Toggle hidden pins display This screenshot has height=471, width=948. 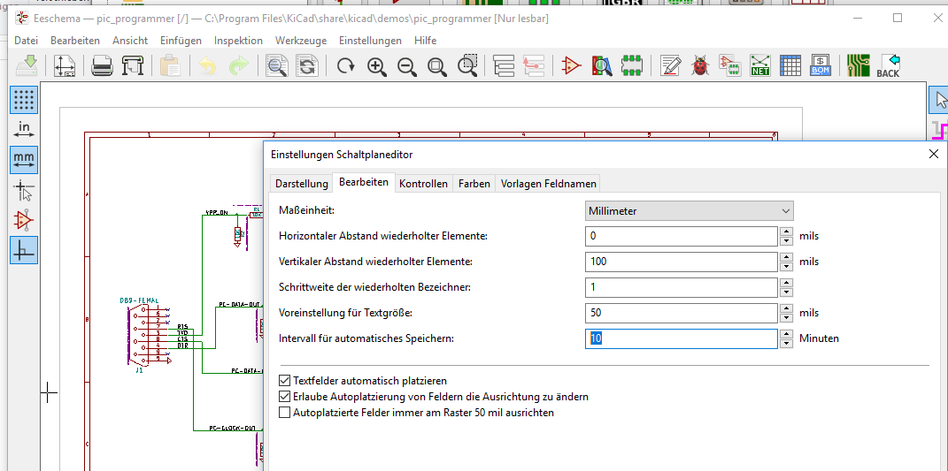click(24, 220)
